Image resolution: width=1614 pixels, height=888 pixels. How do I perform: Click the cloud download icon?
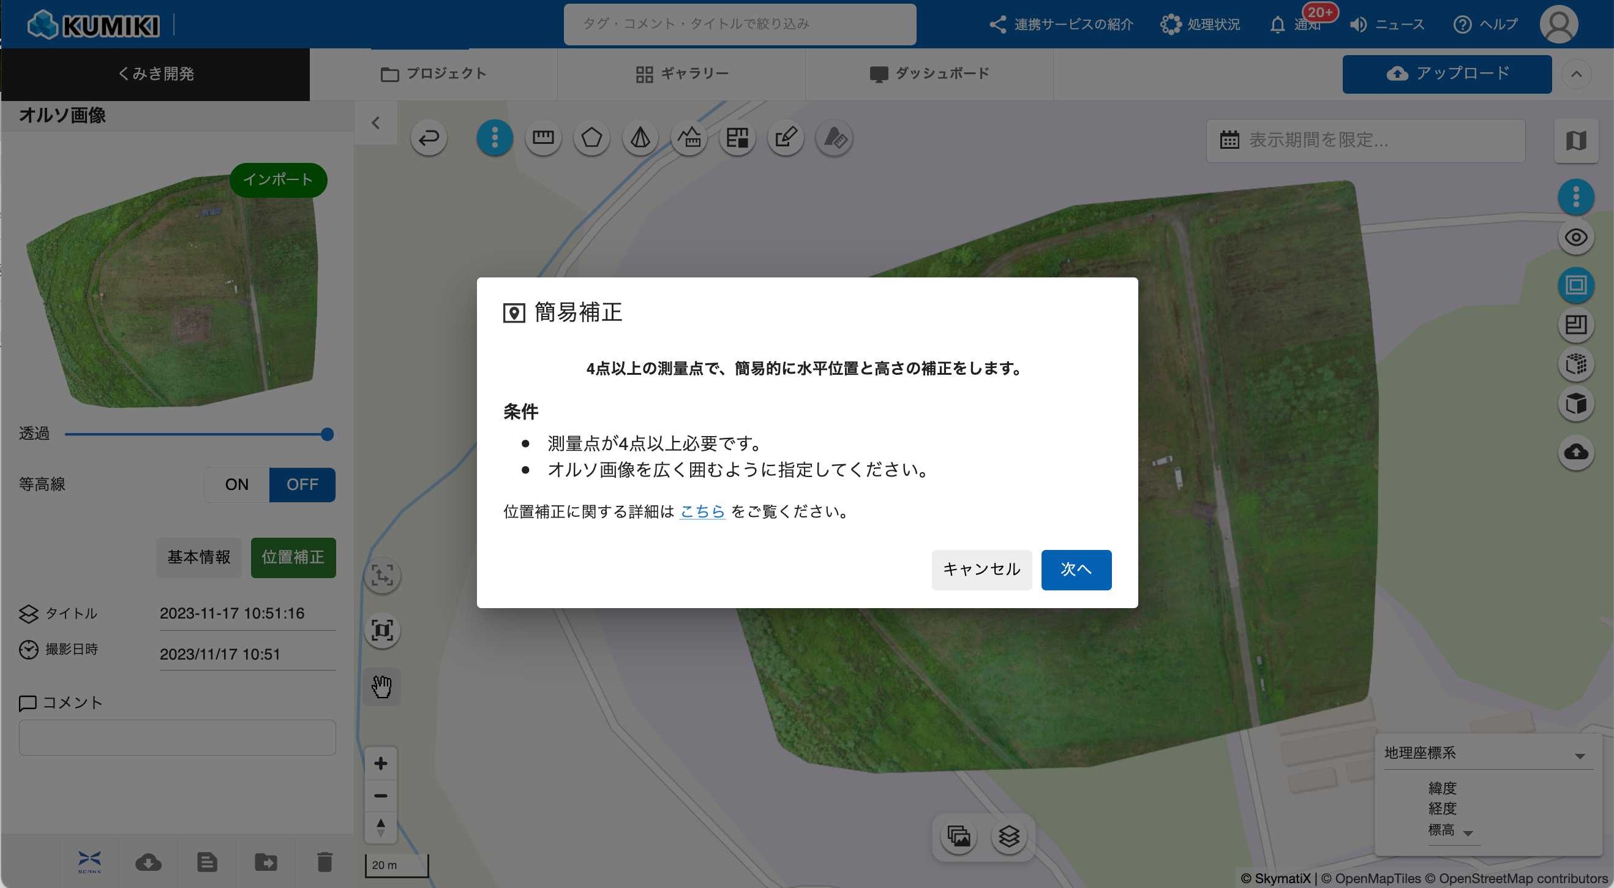[149, 862]
